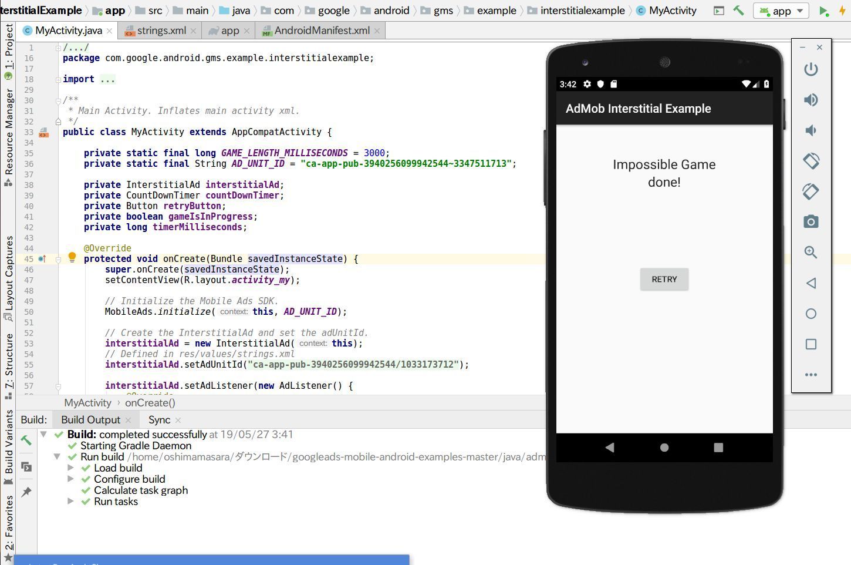The image size is (851, 565).
Task: Collapse the Run build node
Action: pyautogui.click(x=57, y=457)
